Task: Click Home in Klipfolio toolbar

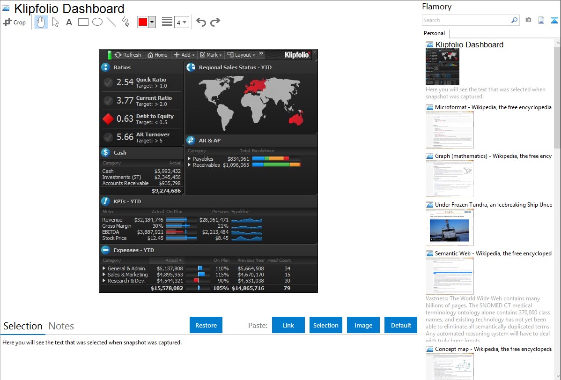Action: (x=157, y=55)
